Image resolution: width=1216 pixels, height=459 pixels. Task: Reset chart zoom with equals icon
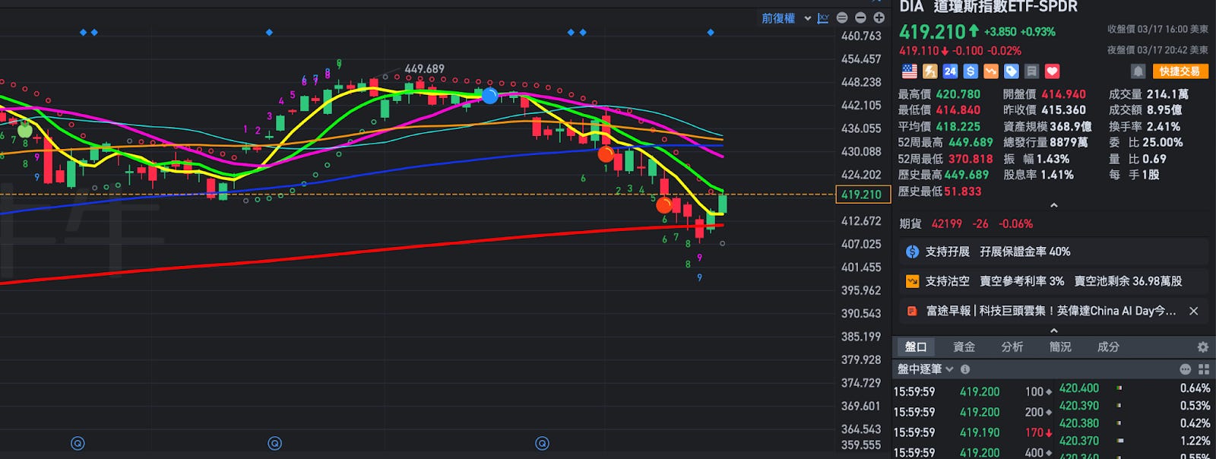842,17
